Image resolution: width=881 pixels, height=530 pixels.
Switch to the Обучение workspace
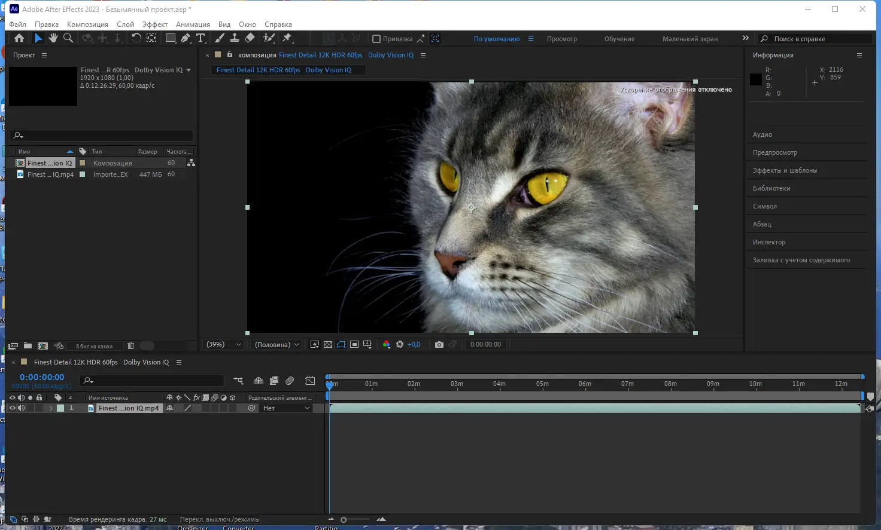pyautogui.click(x=619, y=39)
